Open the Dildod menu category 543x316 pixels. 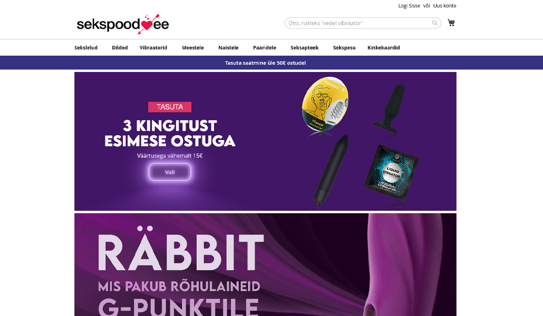tap(120, 48)
